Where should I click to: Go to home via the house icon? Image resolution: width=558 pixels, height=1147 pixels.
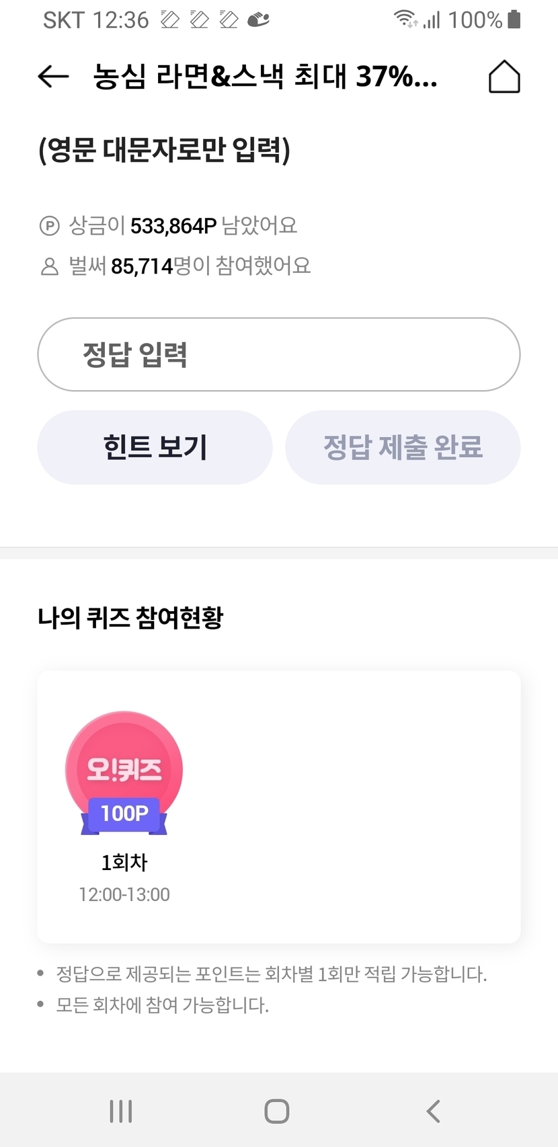coord(504,77)
